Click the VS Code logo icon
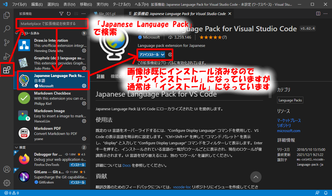 (x=5, y=4)
